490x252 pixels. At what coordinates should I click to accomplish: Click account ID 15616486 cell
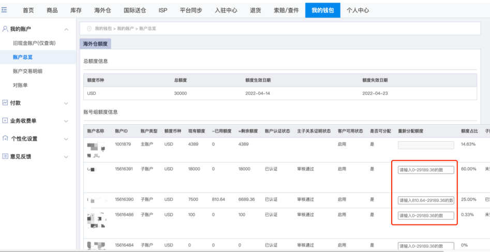(124, 215)
